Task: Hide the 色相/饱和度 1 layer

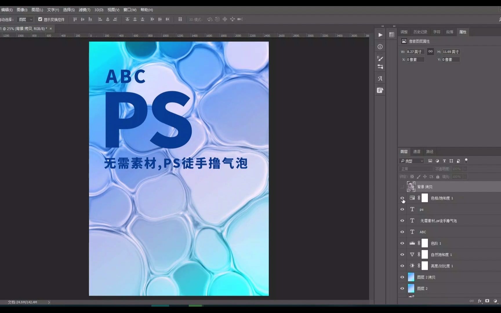Action: [x=402, y=198]
